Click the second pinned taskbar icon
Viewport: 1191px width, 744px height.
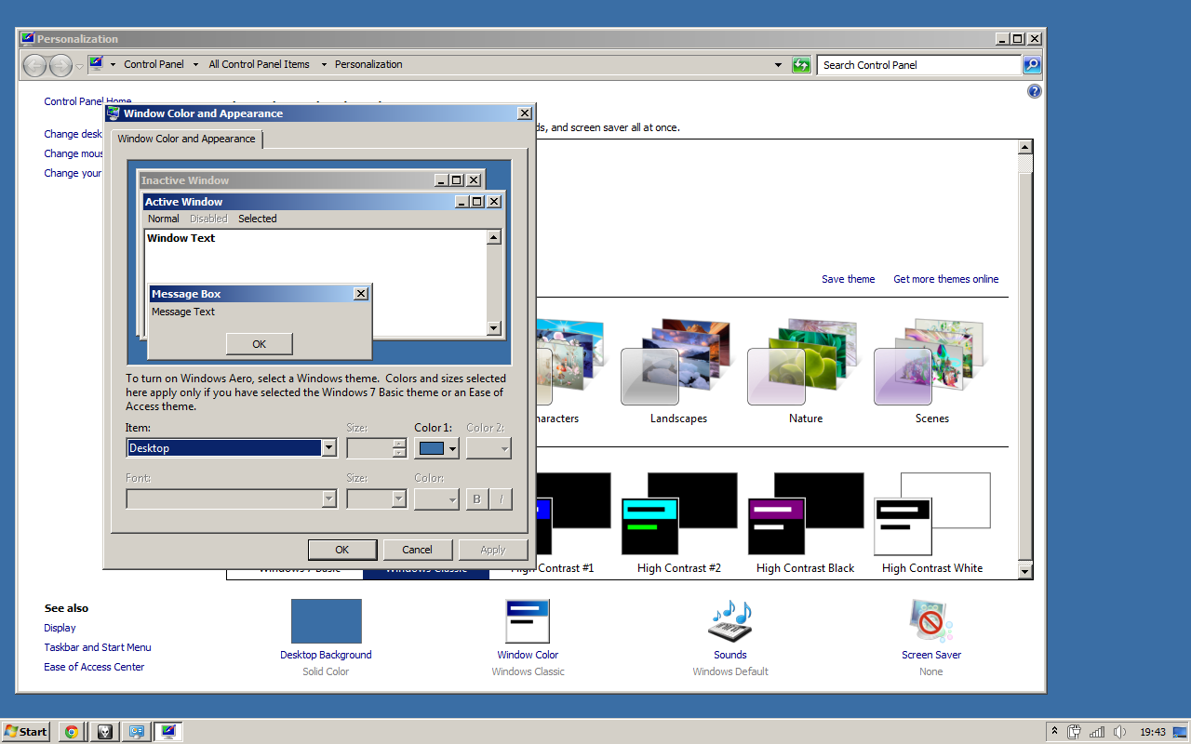[x=104, y=731]
